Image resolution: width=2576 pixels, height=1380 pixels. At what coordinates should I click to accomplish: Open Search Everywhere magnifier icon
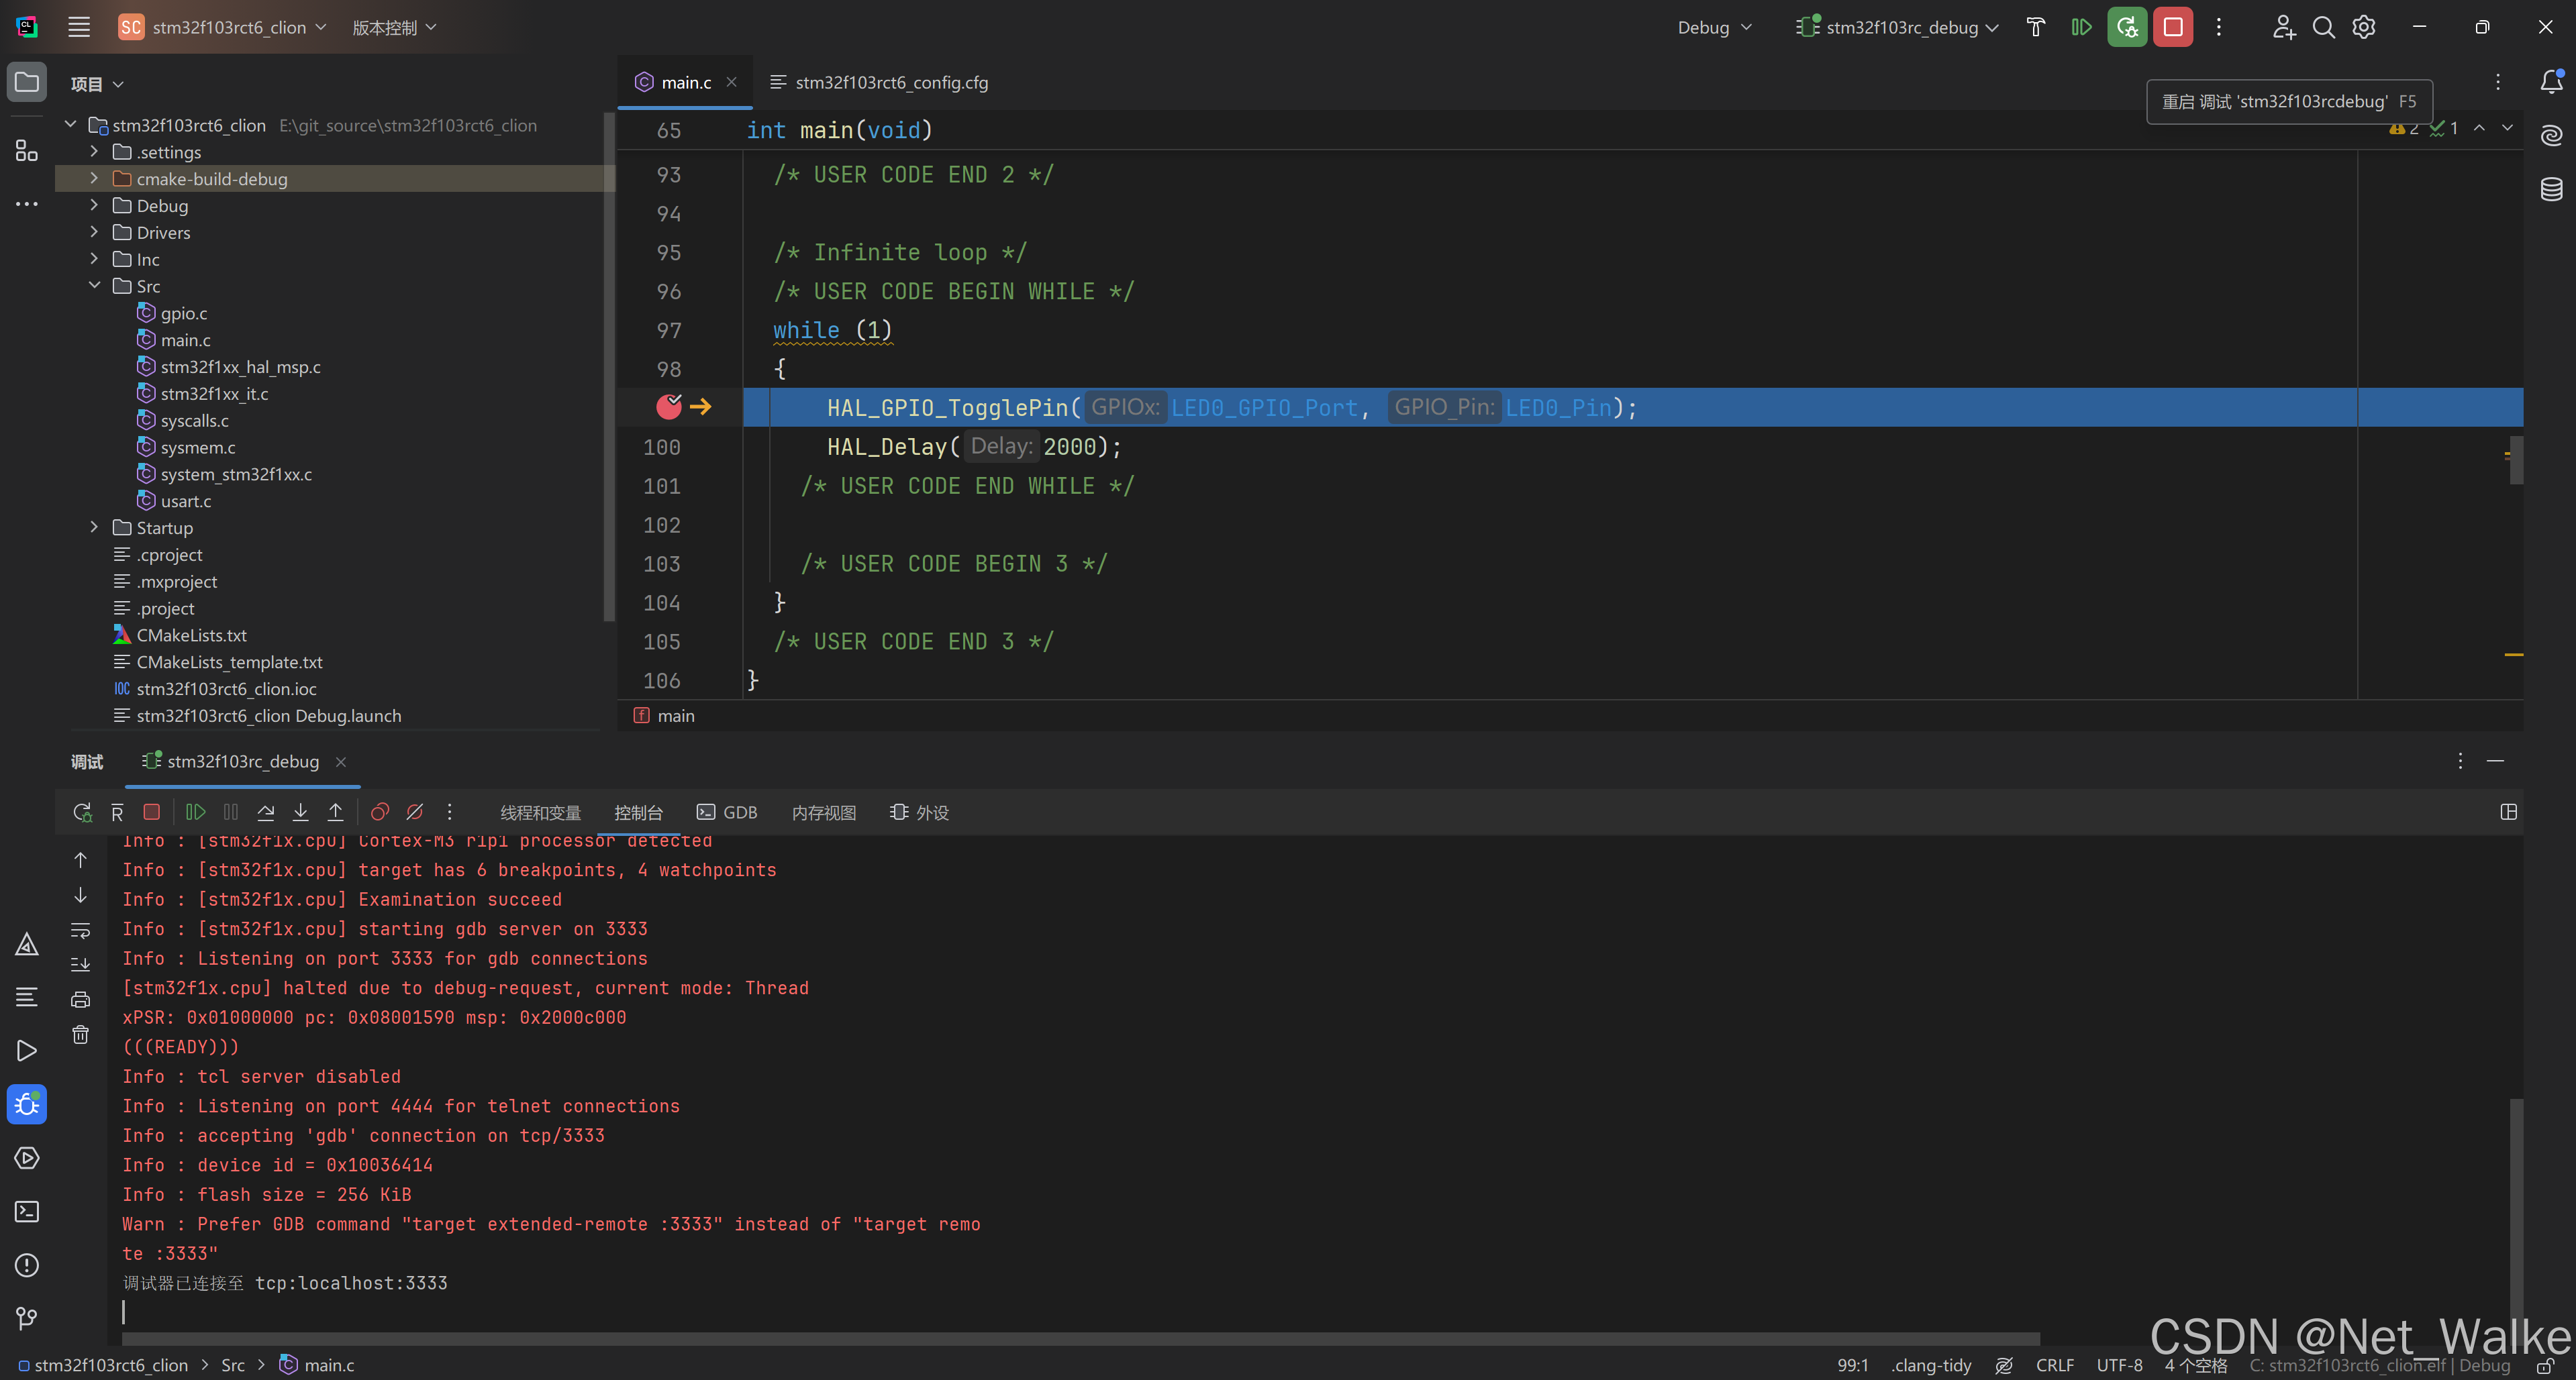click(x=2323, y=27)
